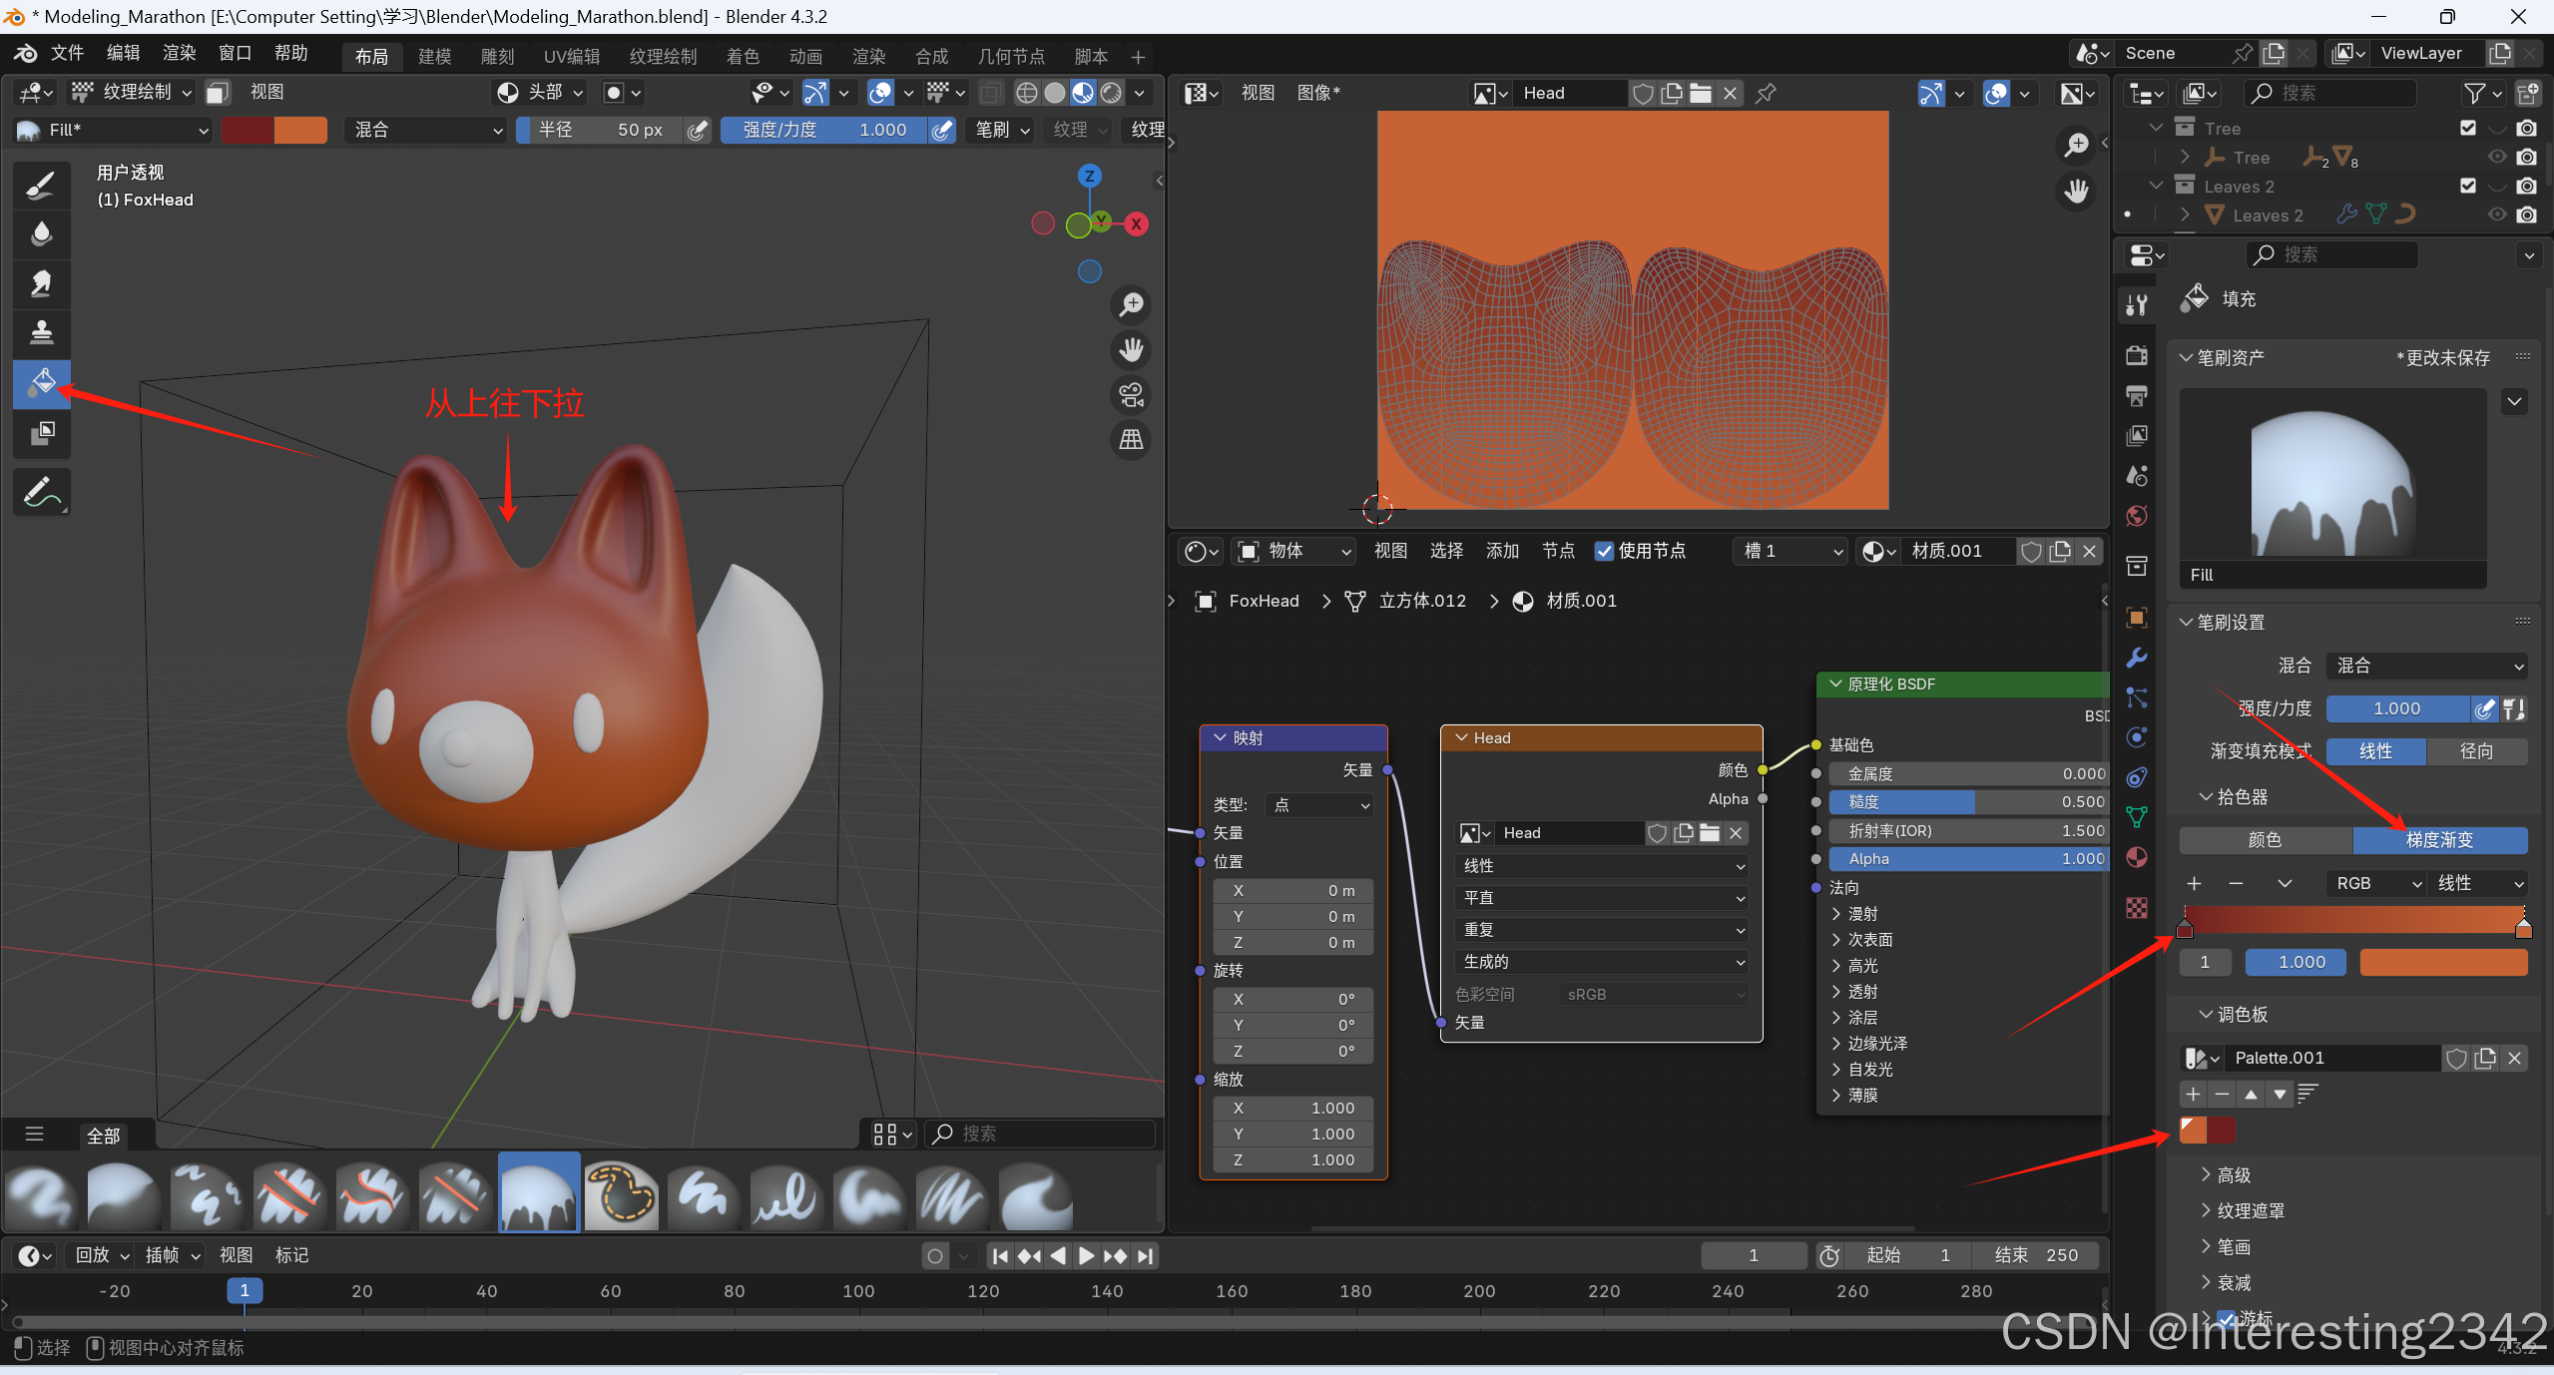Select 颜色 option in color picker
This screenshot has height=1375, width=2554.
point(2264,840)
